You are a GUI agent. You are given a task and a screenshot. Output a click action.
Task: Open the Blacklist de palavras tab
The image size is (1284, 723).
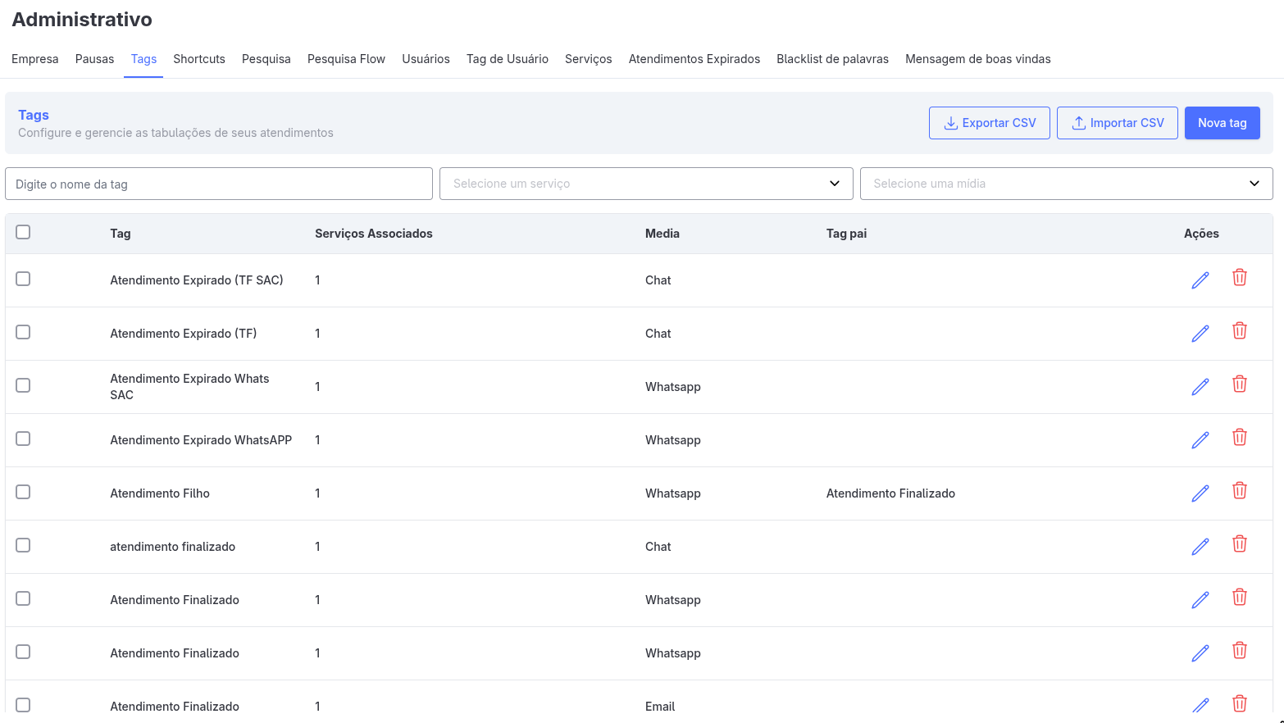(x=832, y=59)
